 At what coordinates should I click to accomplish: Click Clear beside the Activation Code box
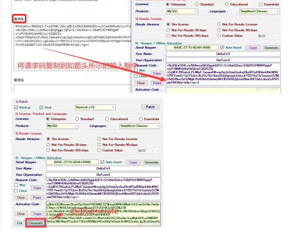point(21,214)
